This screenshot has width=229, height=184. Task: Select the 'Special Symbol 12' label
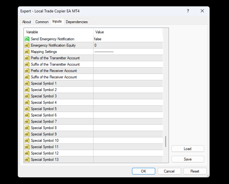click(45, 153)
